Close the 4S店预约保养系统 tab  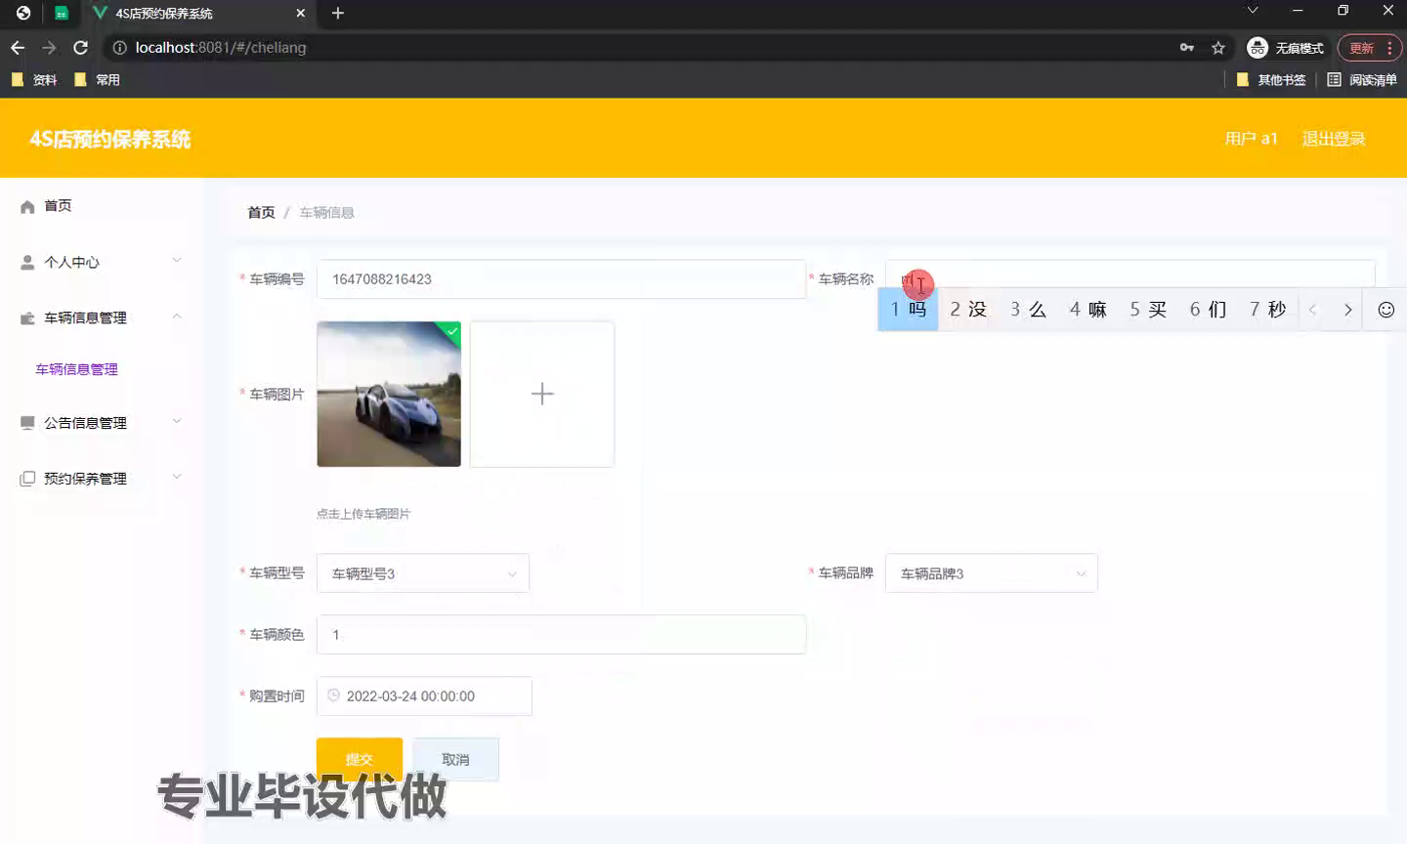coord(300,14)
